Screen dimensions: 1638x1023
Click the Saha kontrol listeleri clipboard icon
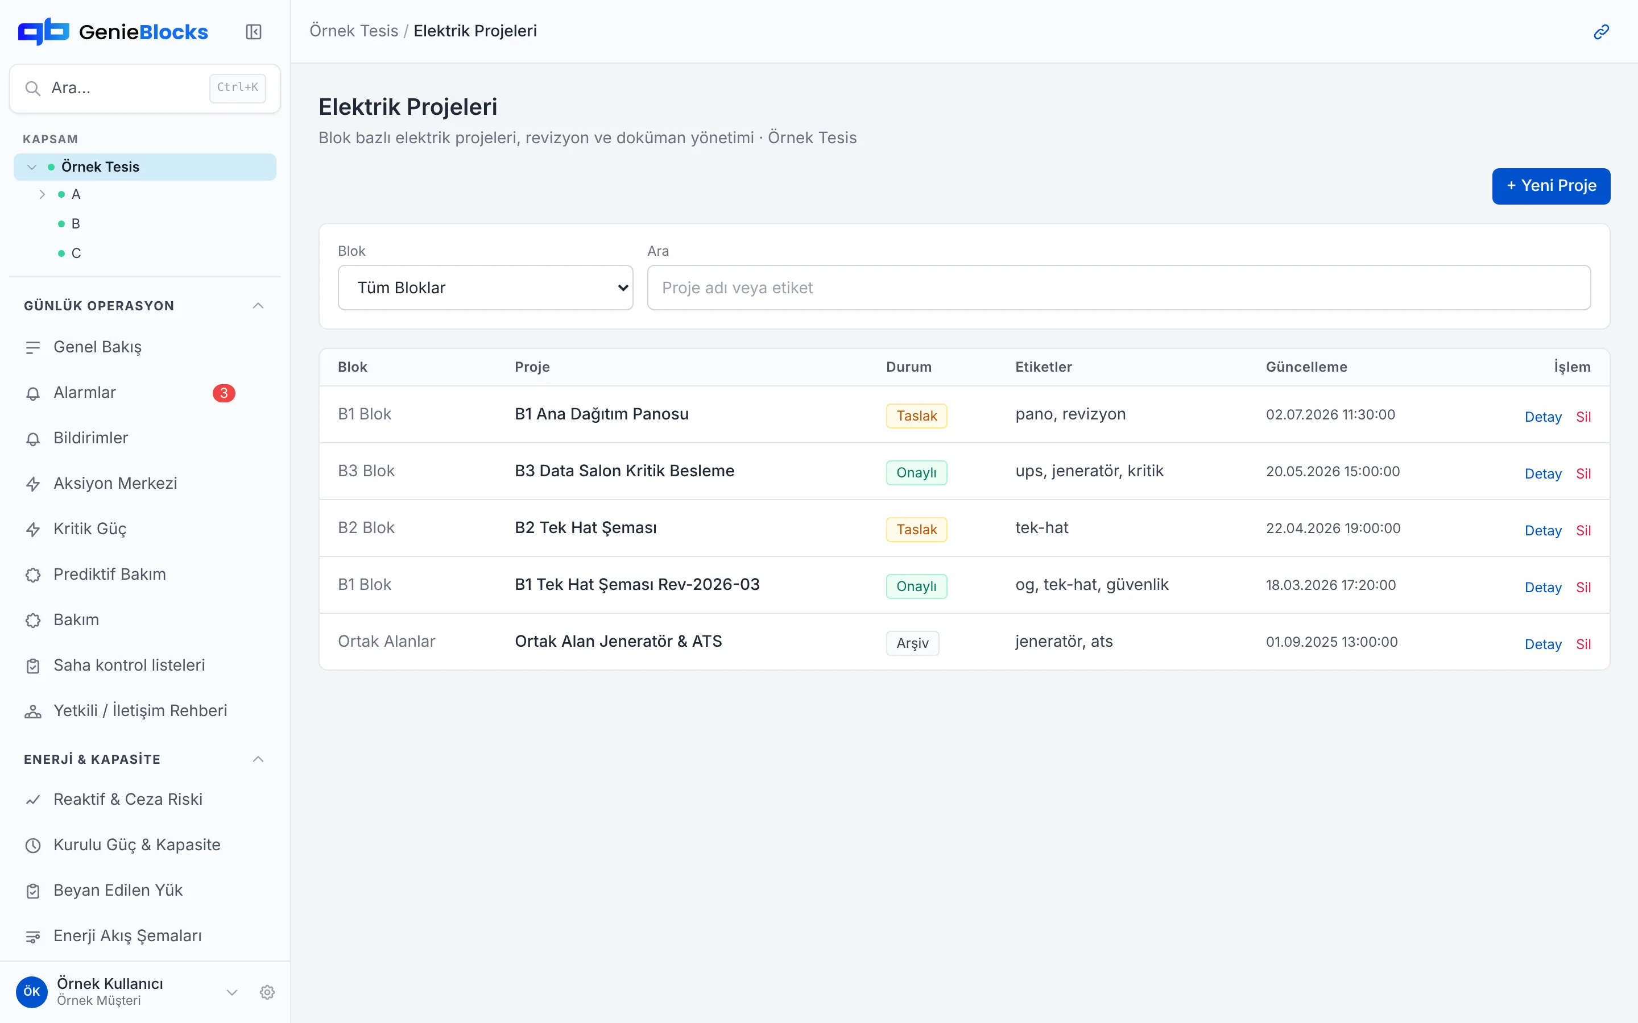coord(32,666)
